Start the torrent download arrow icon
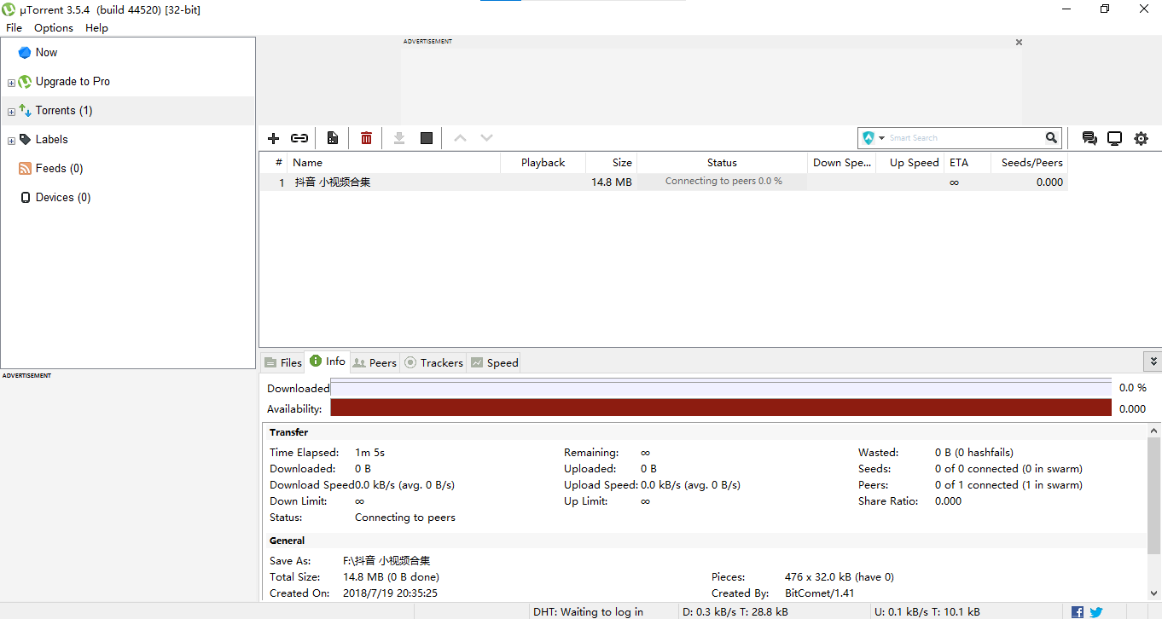Viewport: 1162px width, 619px height. coord(398,138)
